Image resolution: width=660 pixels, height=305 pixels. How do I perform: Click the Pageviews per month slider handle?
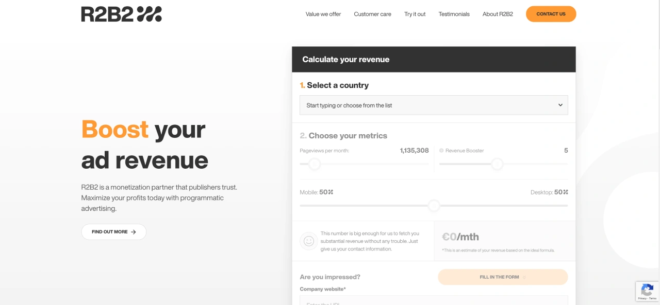pyautogui.click(x=315, y=164)
